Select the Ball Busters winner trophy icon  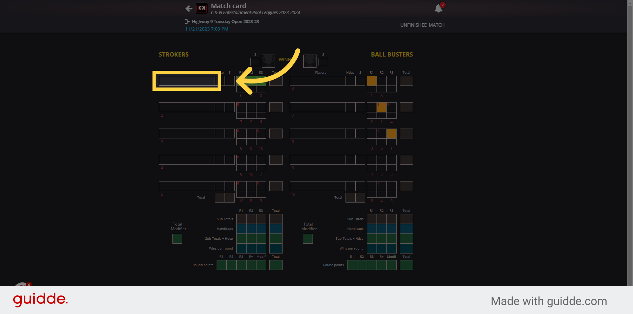click(310, 61)
